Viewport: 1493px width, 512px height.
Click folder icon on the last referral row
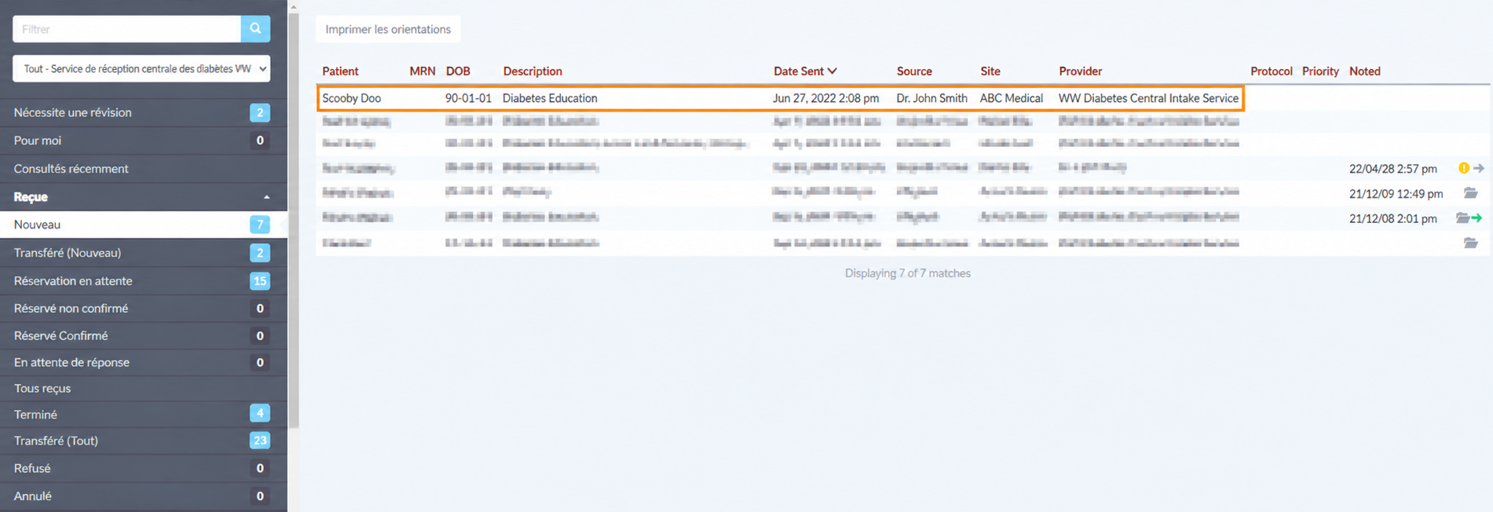point(1470,243)
